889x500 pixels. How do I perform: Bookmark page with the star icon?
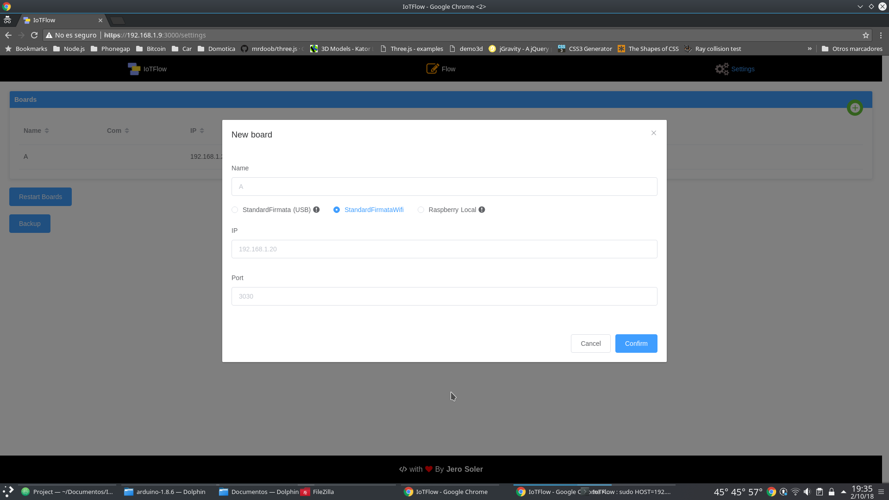pos(865,35)
